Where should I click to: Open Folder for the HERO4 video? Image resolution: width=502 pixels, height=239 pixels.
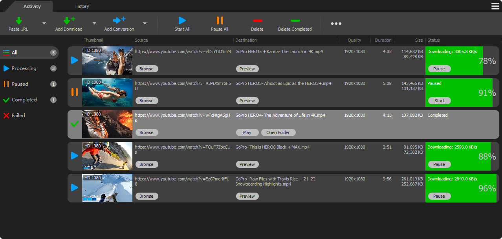click(x=278, y=132)
